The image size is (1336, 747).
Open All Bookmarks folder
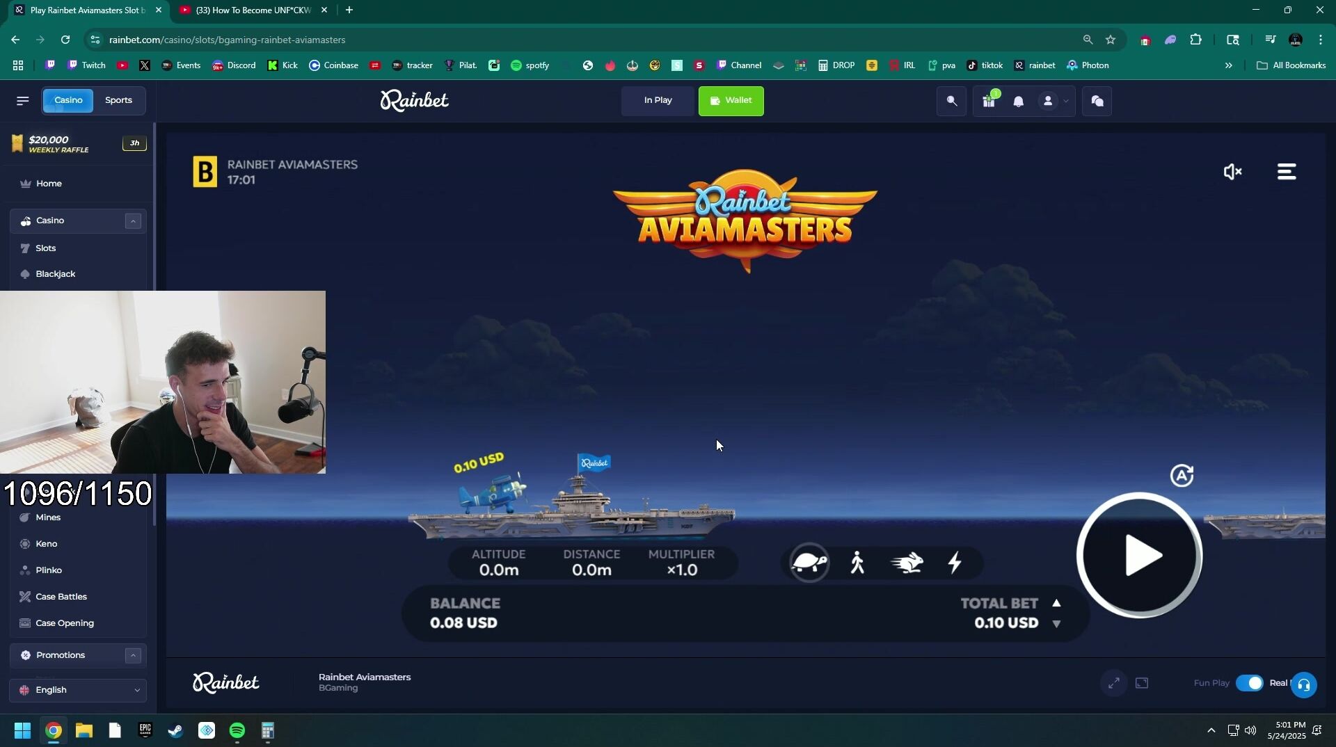1291,65
